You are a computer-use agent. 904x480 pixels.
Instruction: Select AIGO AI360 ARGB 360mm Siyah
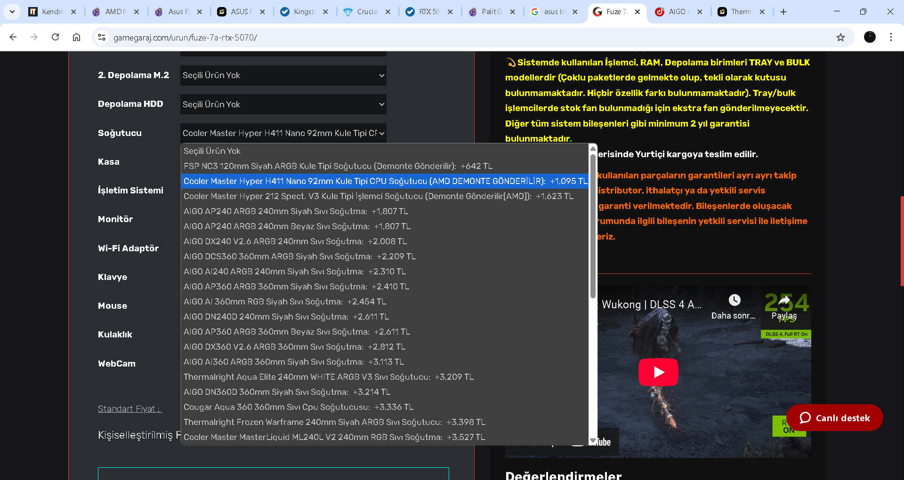[x=385, y=362]
